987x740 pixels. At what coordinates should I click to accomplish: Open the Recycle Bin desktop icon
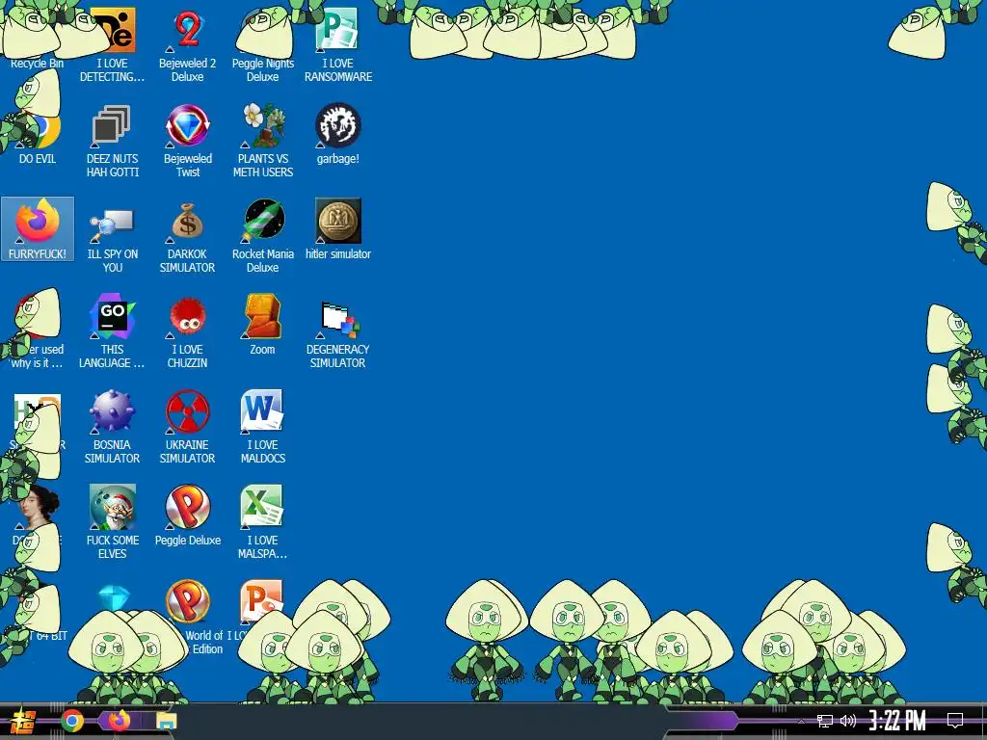pyautogui.click(x=37, y=39)
